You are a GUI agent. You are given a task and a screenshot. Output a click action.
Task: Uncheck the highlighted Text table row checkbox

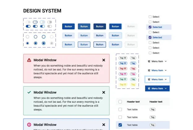120,125
